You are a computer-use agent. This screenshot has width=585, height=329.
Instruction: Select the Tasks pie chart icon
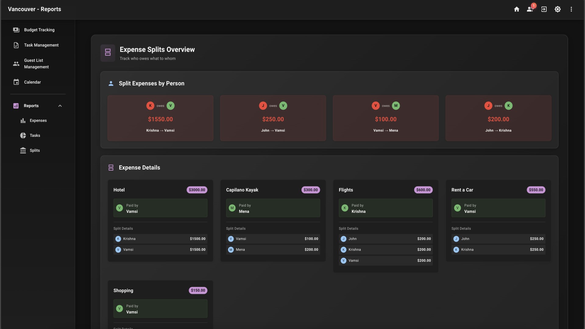(23, 136)
